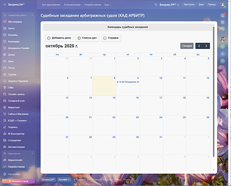Expand the Еще menu in top bar
This screenshot has width=231, height=186.
(107, 5)
